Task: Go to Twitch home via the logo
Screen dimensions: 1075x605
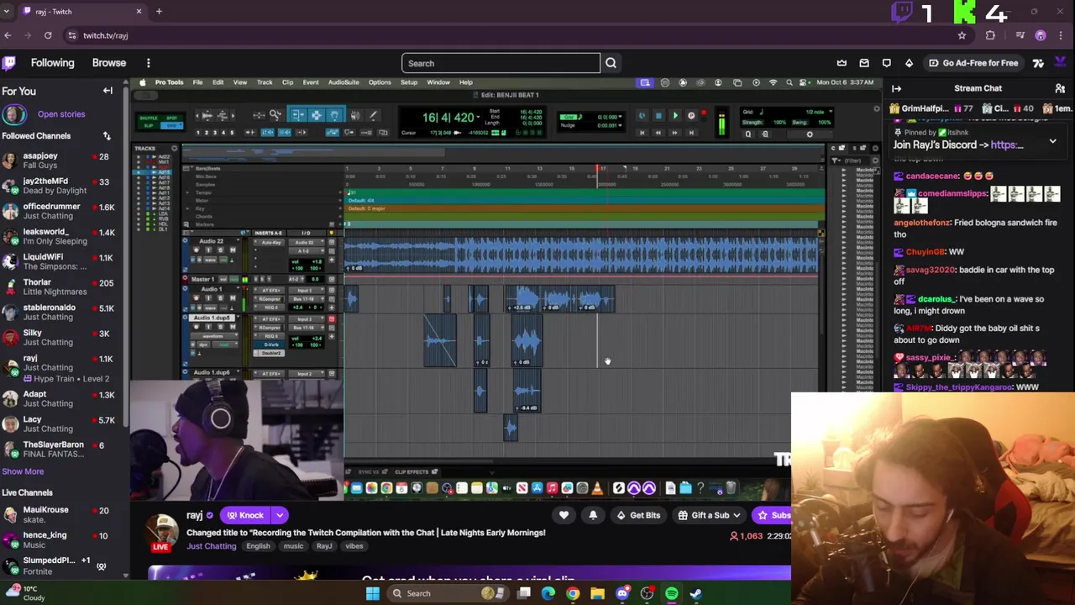Action: [x=9, y=63]
